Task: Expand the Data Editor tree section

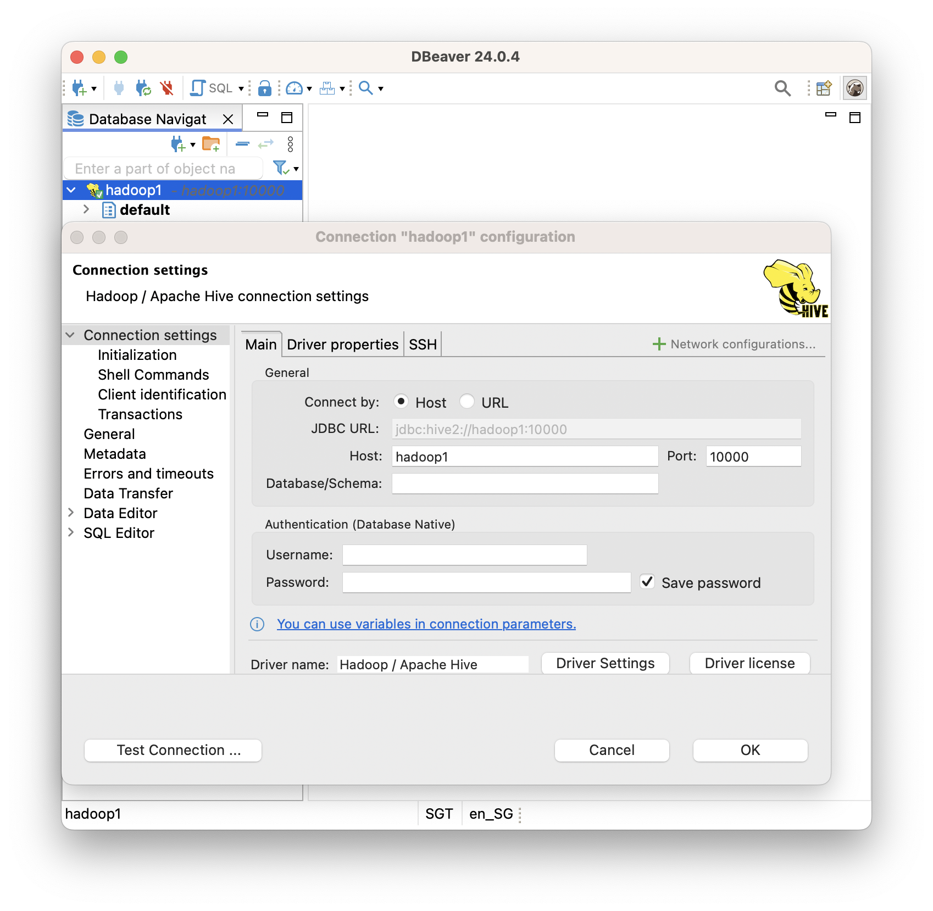Action: 71,513
